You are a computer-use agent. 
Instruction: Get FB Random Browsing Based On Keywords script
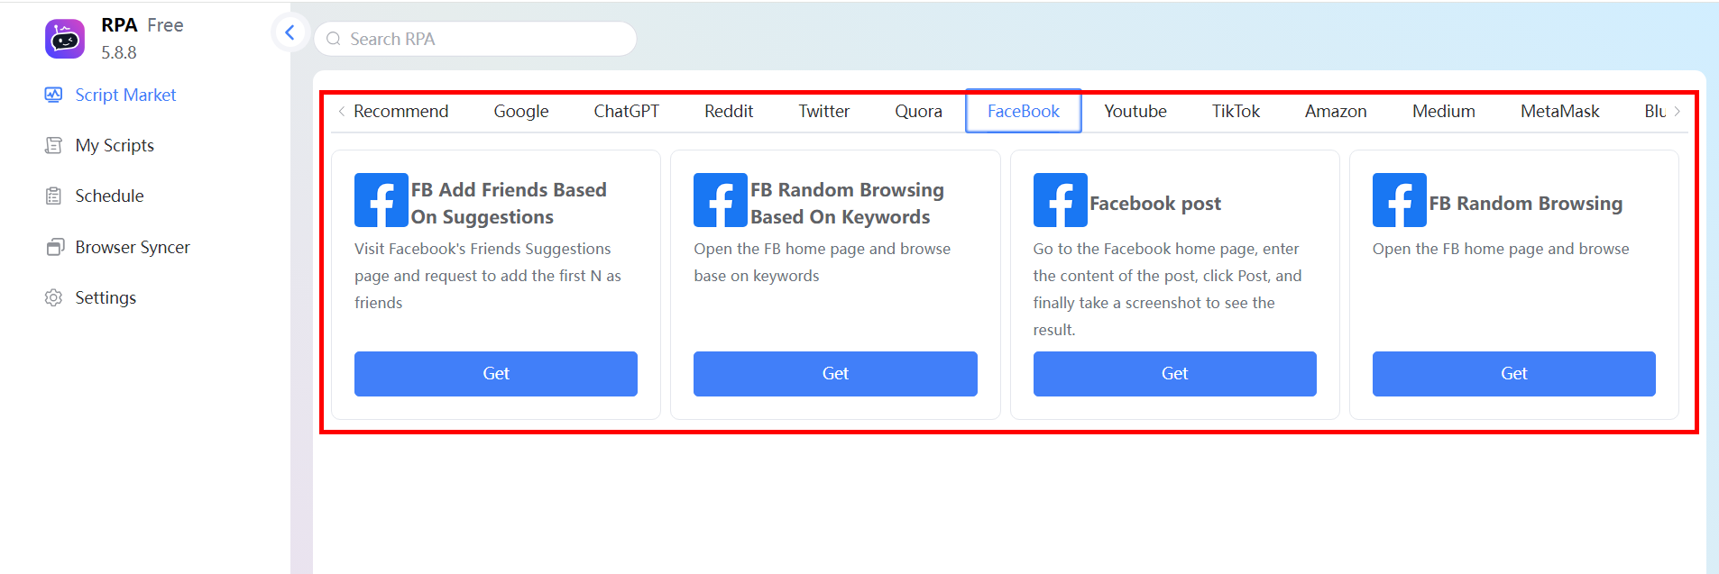coord(835,373)
